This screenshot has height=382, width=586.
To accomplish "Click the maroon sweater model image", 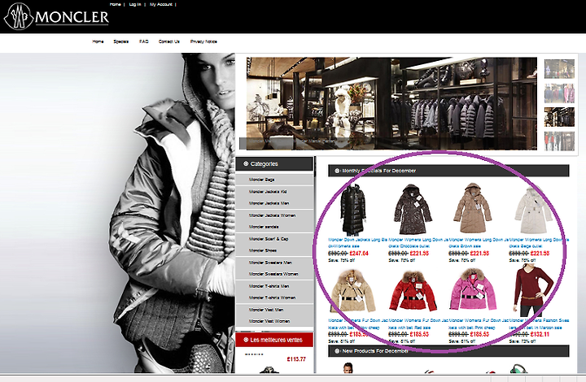I will [533, 290].
